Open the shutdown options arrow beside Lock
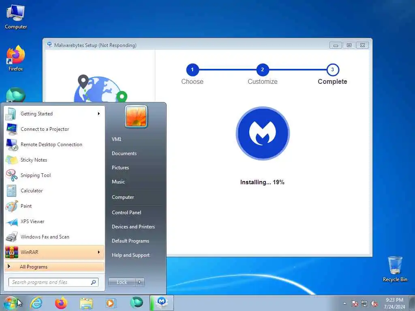Image resolution: width=415 pixels, height=311 pixels. (x=140, y=282)
